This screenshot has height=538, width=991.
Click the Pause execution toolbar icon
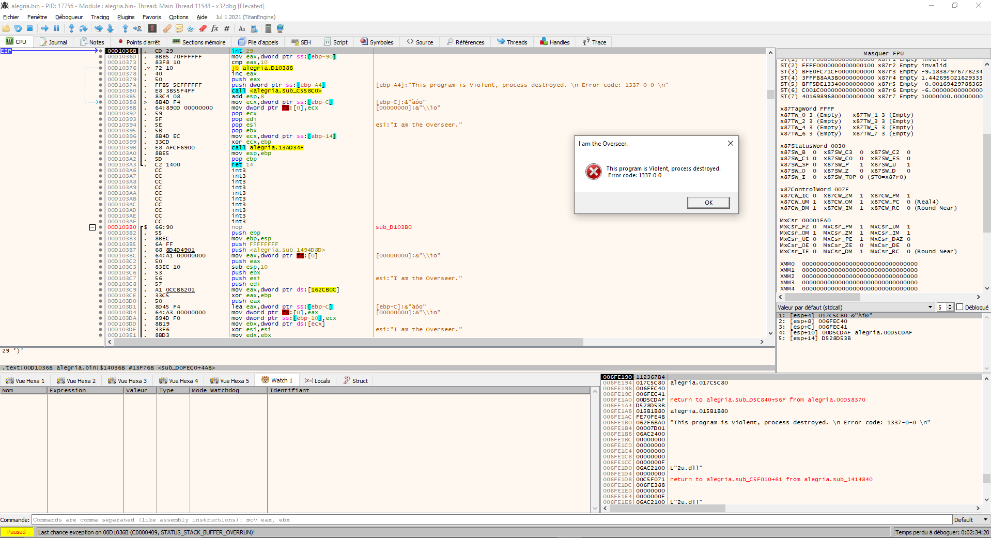click(57, 28)
